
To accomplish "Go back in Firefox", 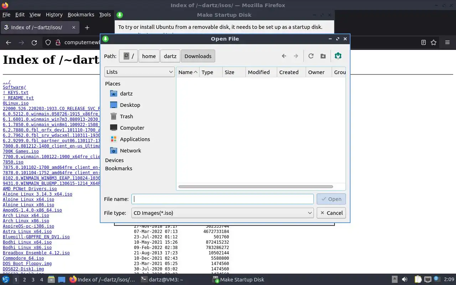I will pos(9,42).
